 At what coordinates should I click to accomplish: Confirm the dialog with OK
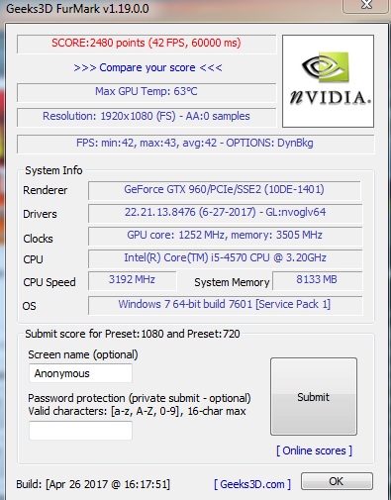pos(337,481)
